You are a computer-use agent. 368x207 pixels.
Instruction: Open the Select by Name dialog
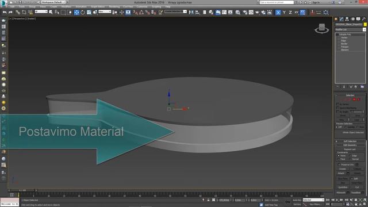point(57,12)
